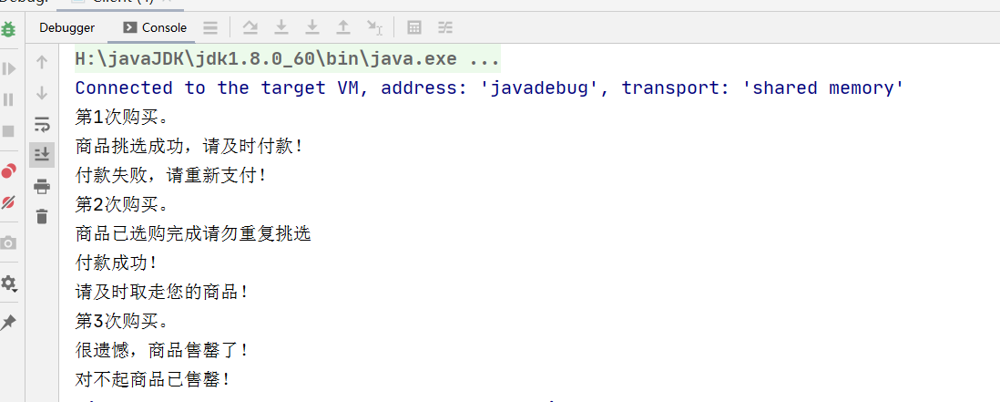This screenshot has height=402, width=1000.
Task: Toggle scroll to end of console
Action: [x=42, y=154]
